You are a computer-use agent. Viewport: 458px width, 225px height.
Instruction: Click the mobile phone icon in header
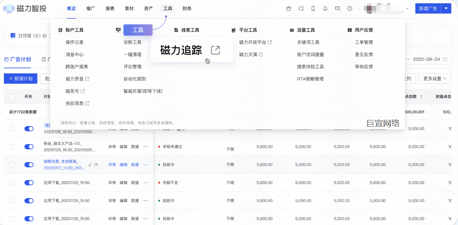click(x=313, y=8)
